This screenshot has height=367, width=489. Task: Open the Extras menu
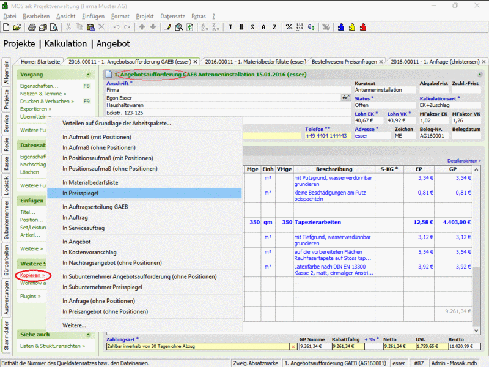coord(198,17)
